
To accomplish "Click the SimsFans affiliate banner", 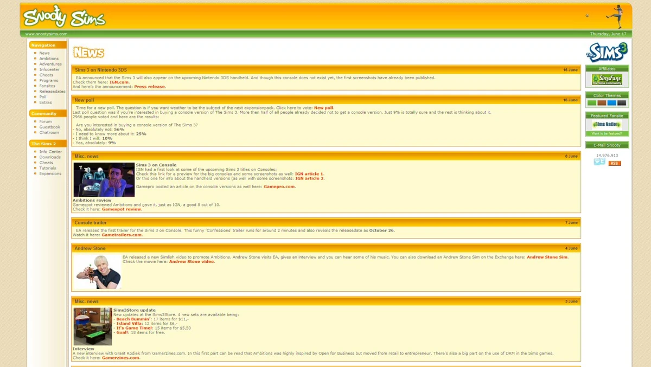I will pyautogui.click(x=607, y=79).
